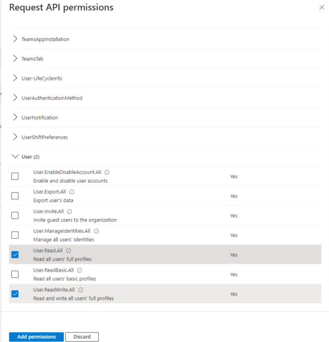This screenshot has width=329, height=342.
Task: Collapse the User (2) section
Action: [x=165, y=157]
